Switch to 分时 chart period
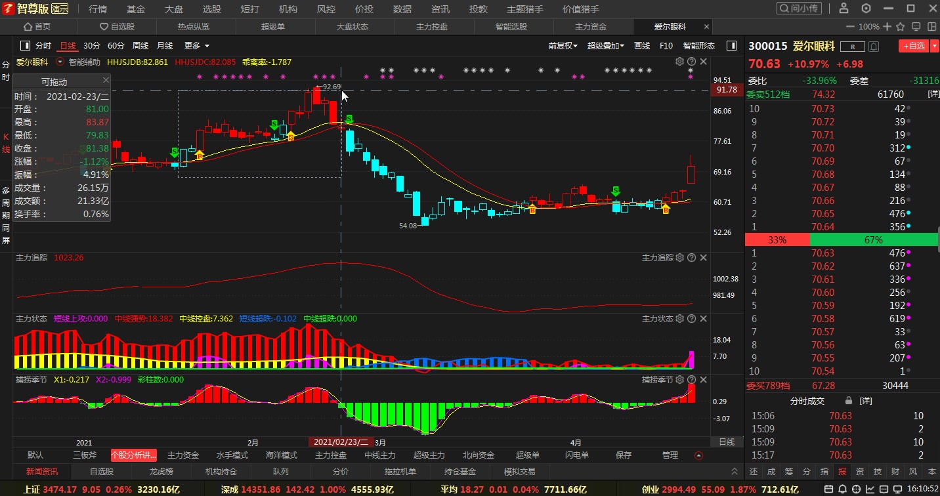Image resolution: width=940 pixels, height=496 pixels. click(x=43, y=46)
